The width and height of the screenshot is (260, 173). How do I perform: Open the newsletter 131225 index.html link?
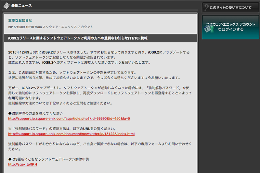click(71, 134)
